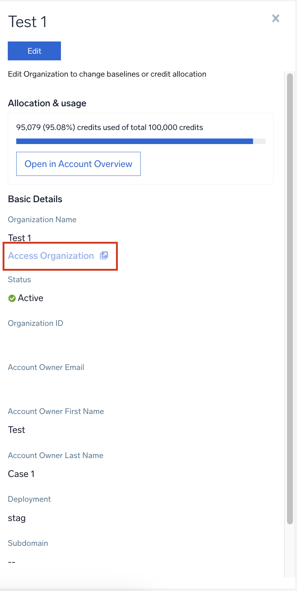The image size is (297, 591).
Task: Click the Organization Name label
Action: tap(42, 220)
